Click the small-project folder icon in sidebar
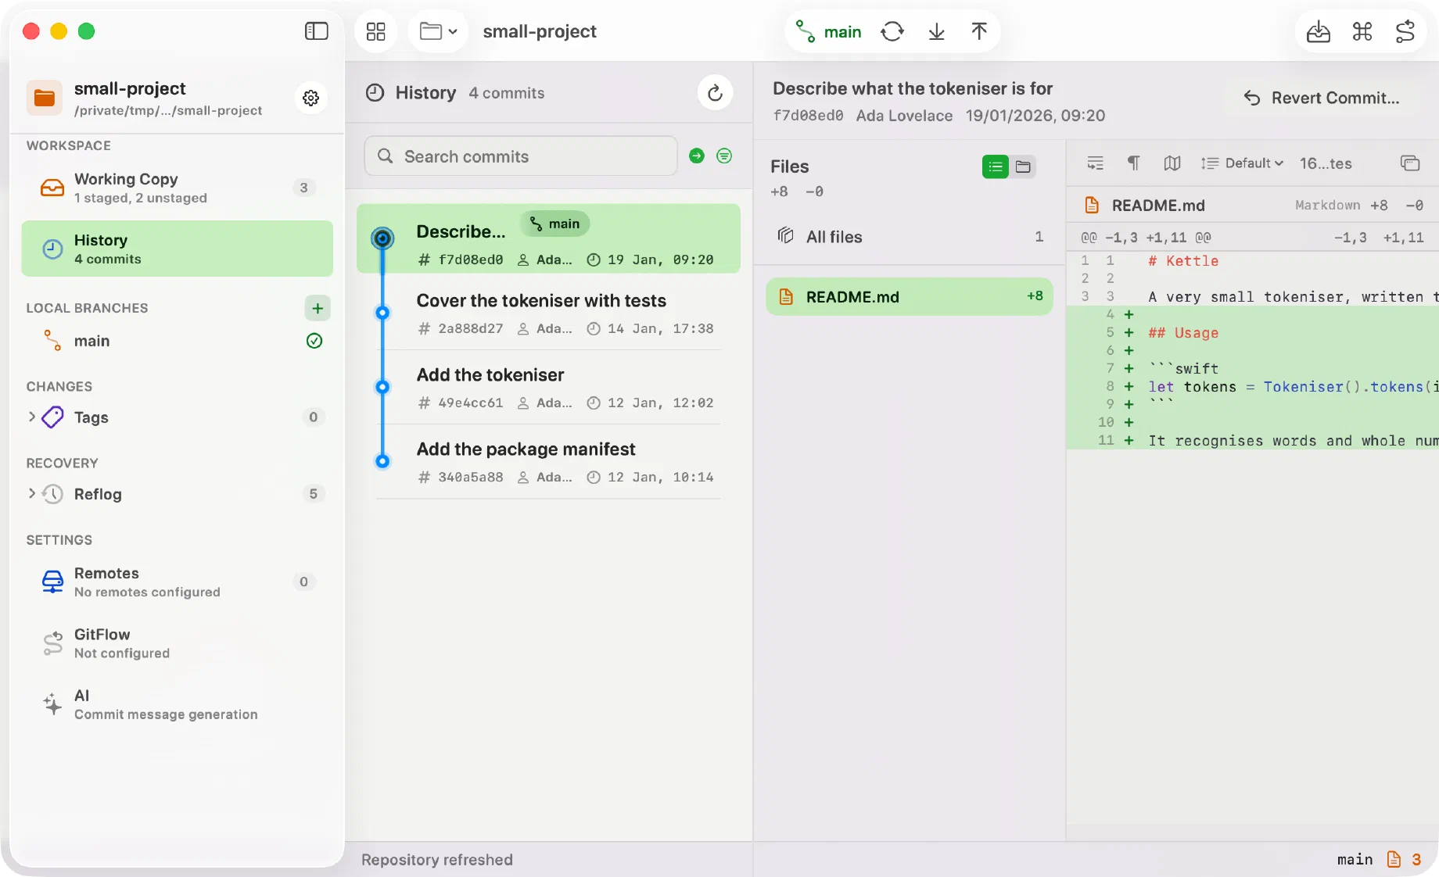1439x877 pixels. 45,98
